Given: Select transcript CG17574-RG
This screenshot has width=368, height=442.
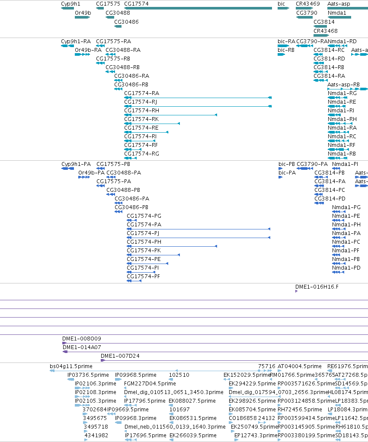Looking at the screenshot, I should (x=142, y=154).
